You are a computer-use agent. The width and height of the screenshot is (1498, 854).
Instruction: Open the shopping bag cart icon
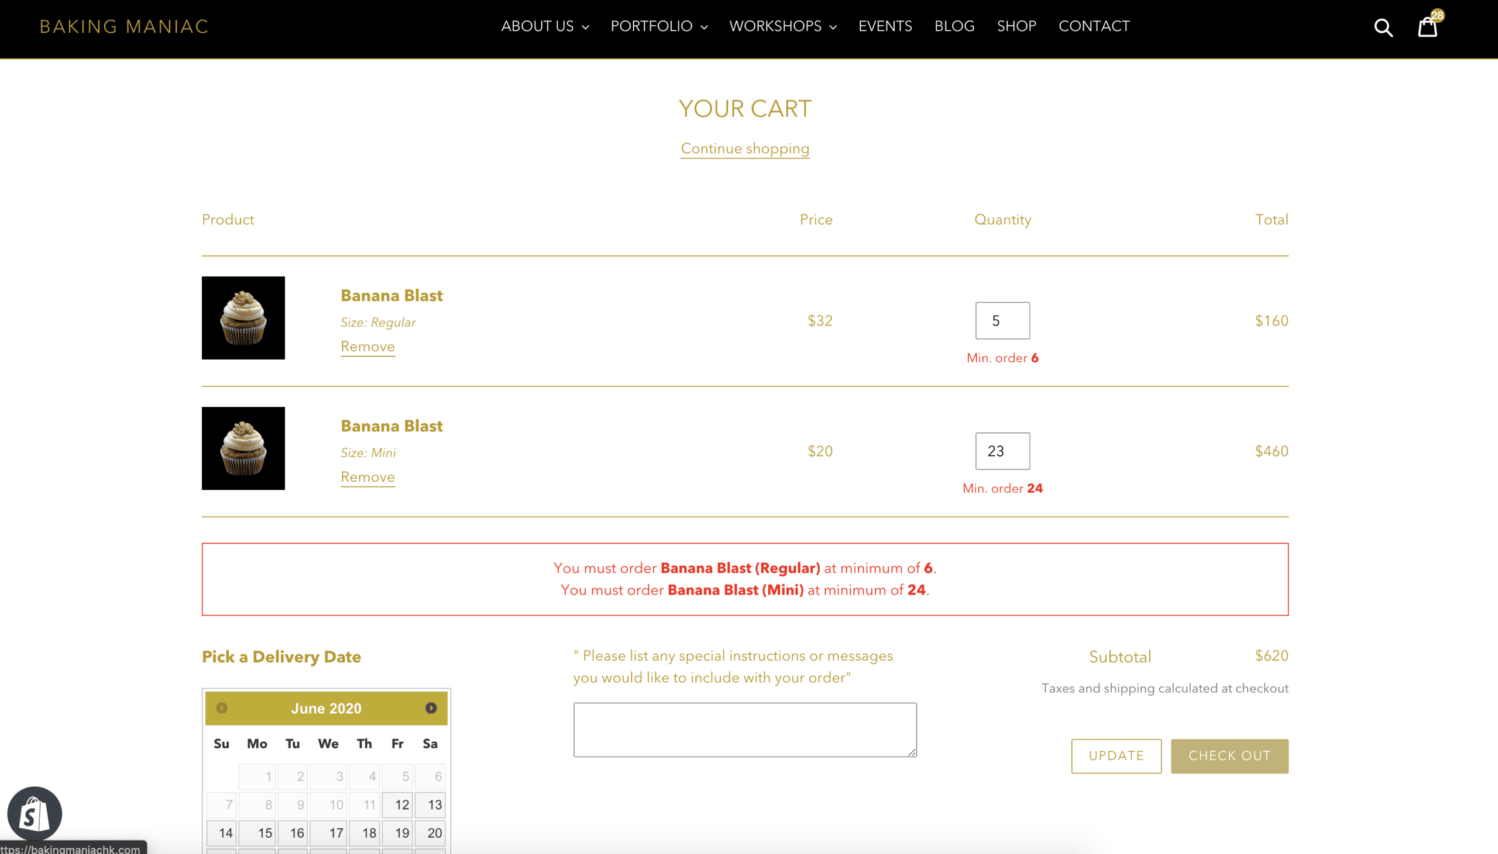pyautogui.click(x=1428, y=27)
